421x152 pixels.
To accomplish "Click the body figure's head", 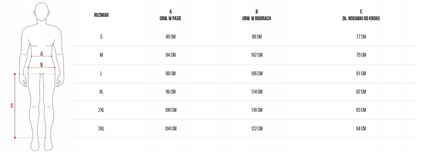I will pyautogui.click(x=42, y=12).
